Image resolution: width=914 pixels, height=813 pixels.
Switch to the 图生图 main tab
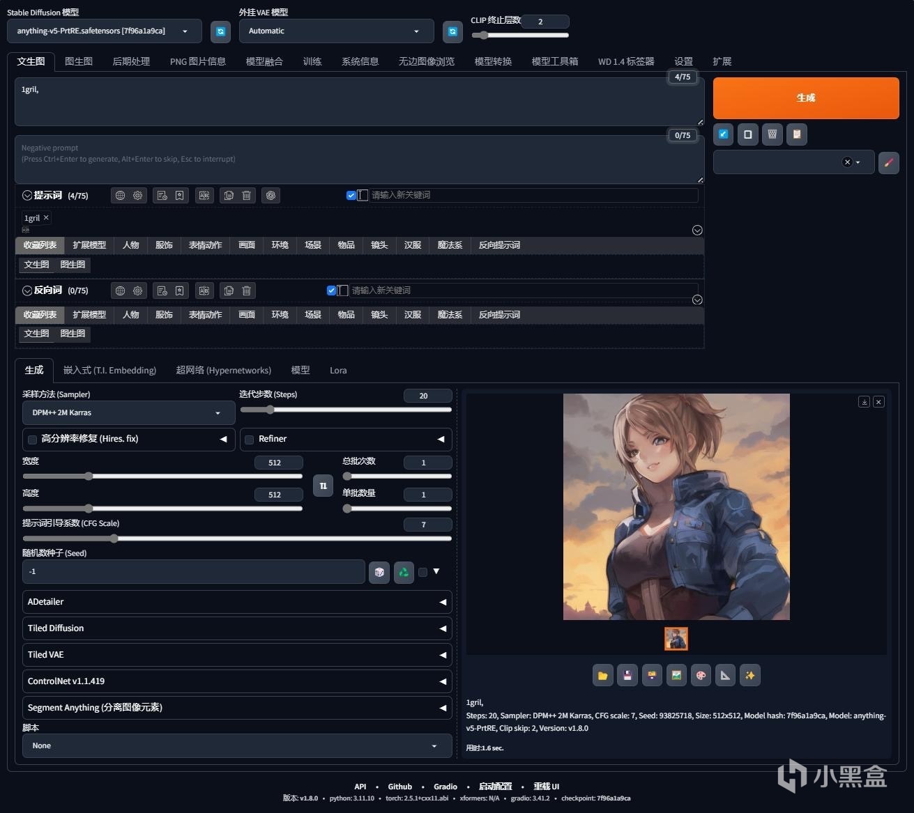pos(79,61)
